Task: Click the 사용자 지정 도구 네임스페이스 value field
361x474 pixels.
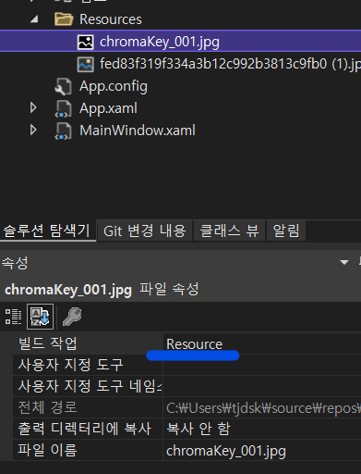Action: [262, 386]
